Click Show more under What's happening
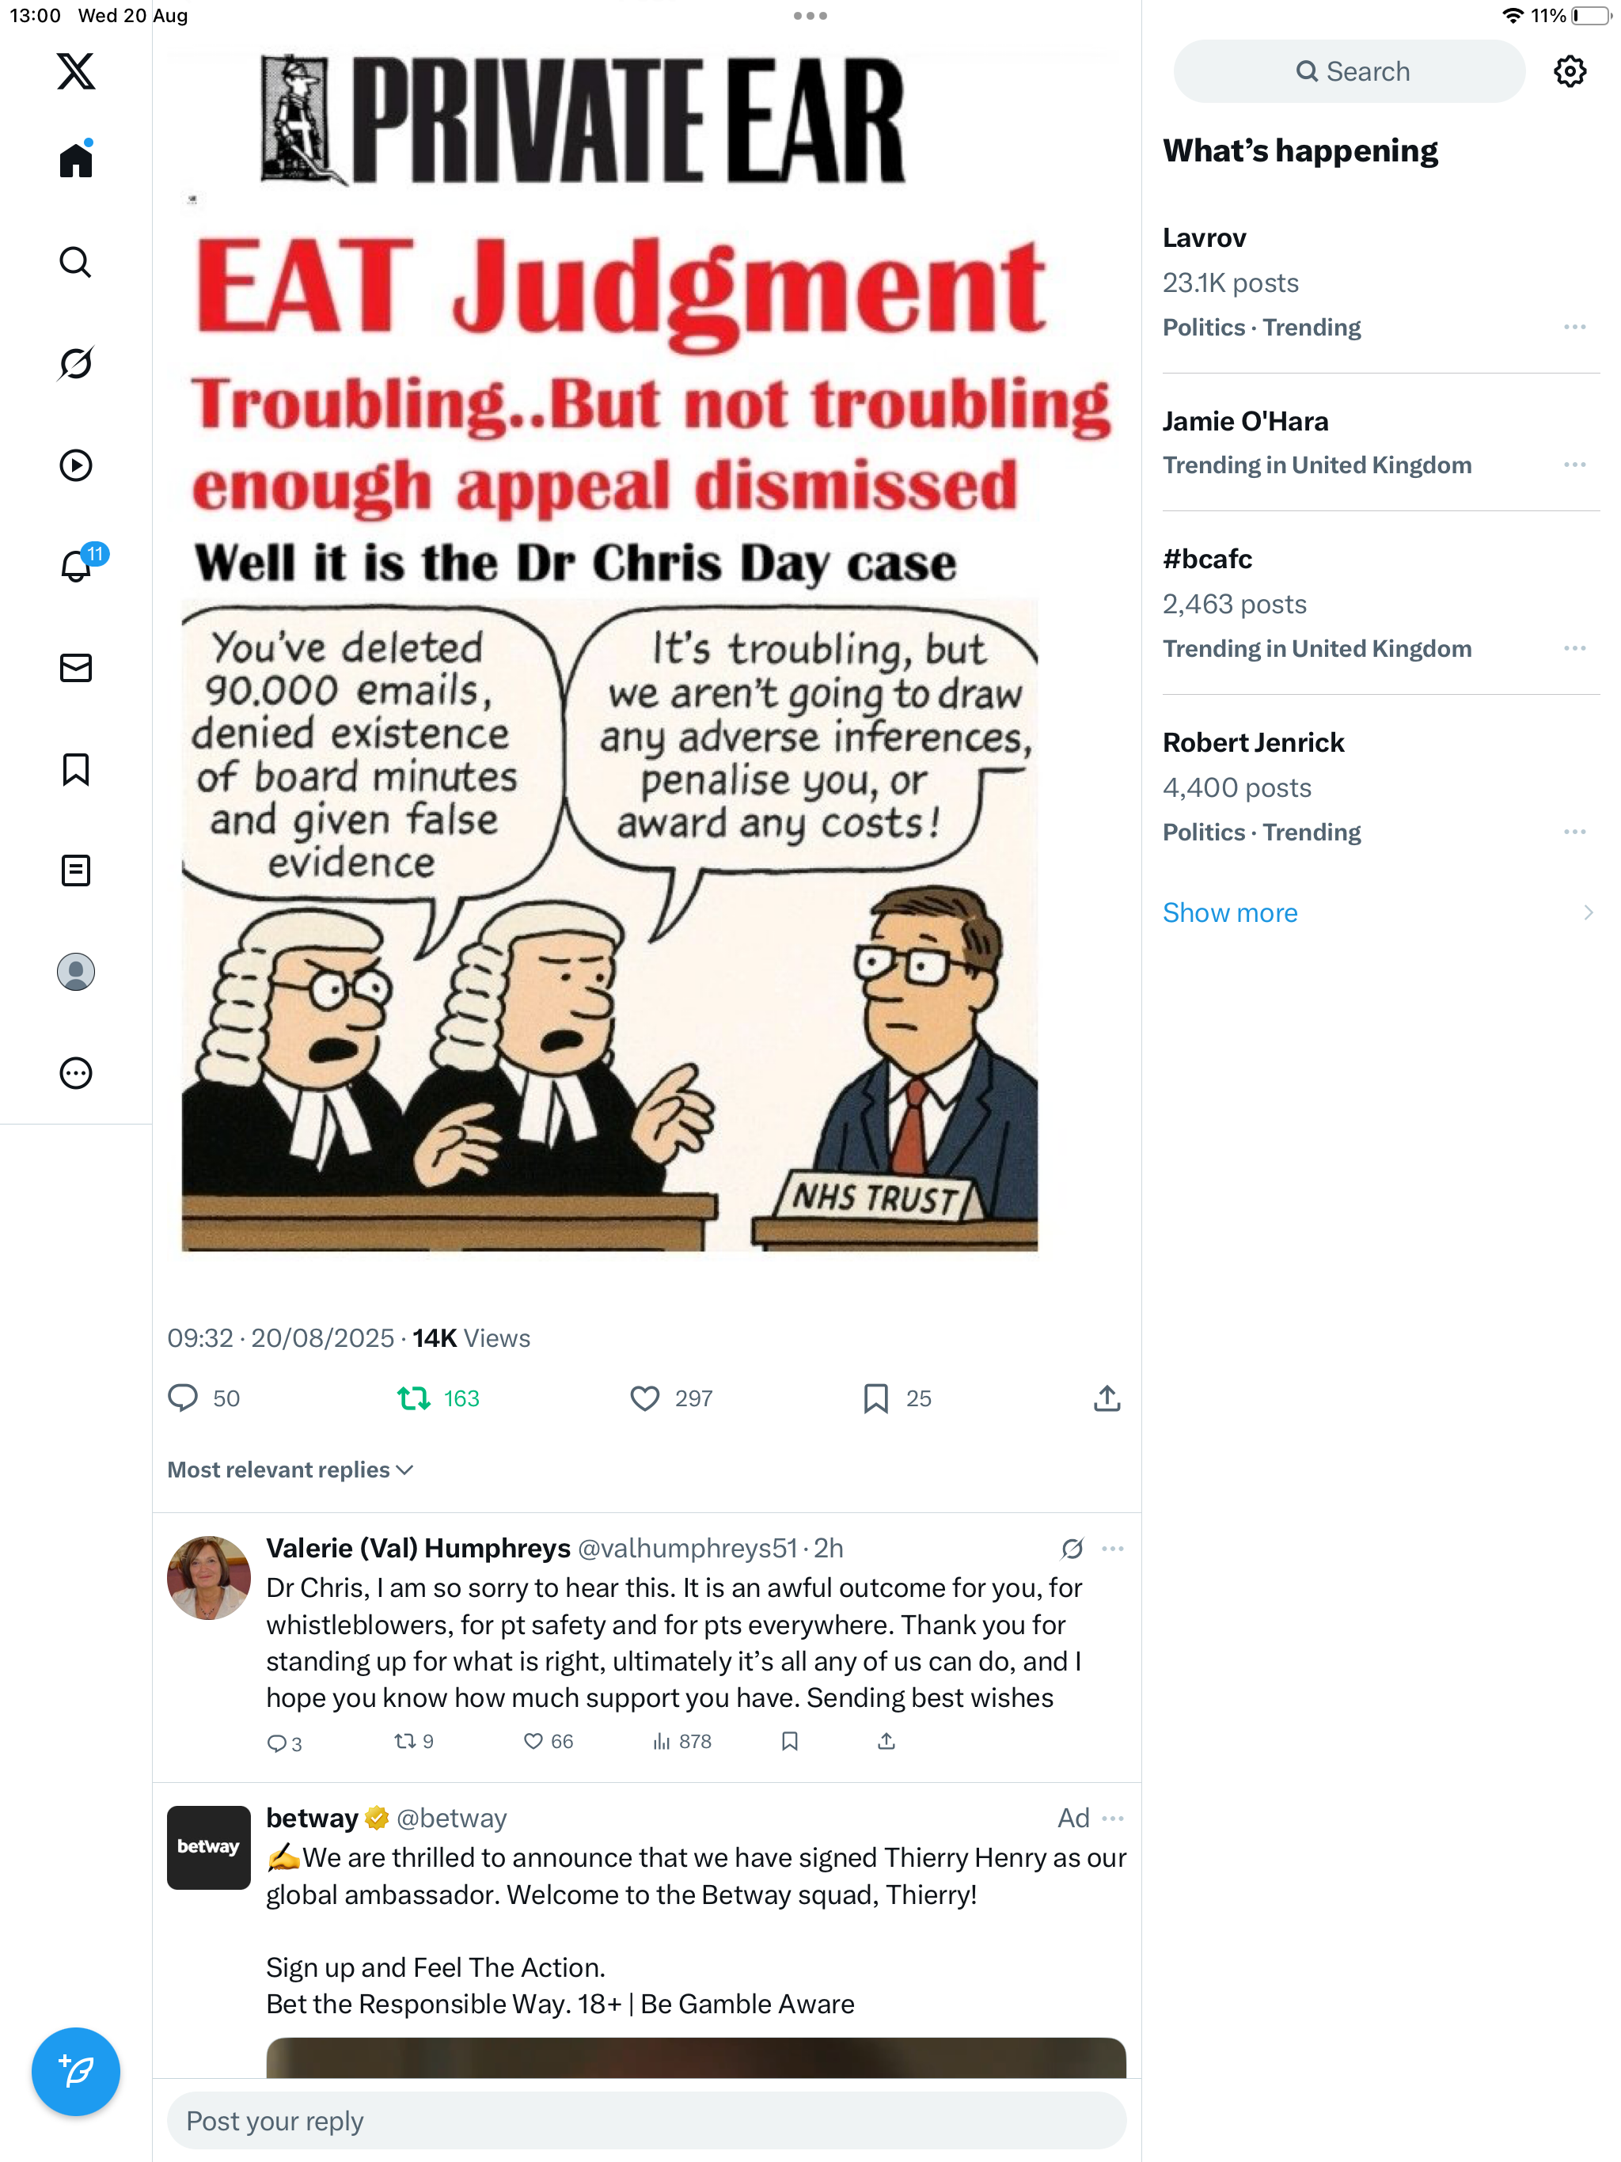The width and height of the screenshot is (1621, 2162). (1230, 912)
